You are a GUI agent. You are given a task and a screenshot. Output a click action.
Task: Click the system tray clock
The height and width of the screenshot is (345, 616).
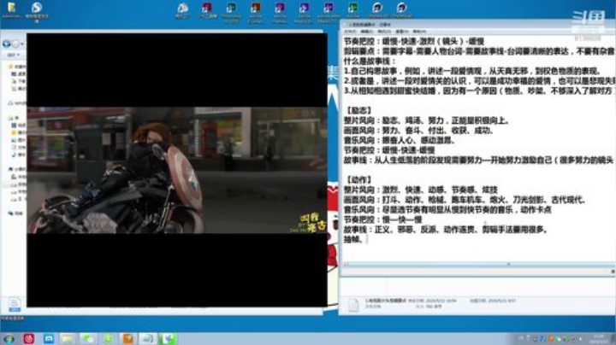(x=598, y=339)
